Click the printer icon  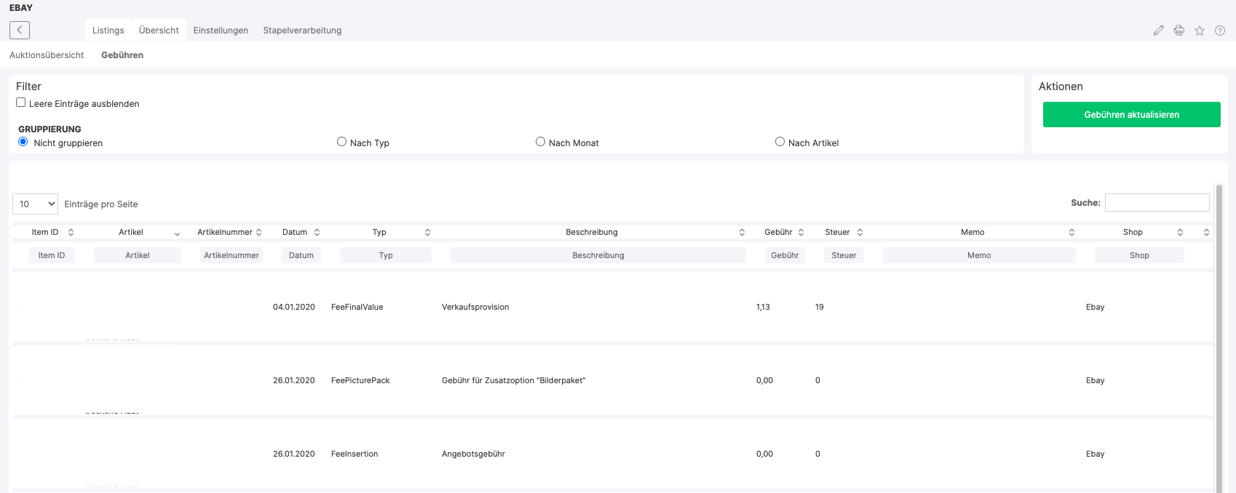tap(1179, 31)
